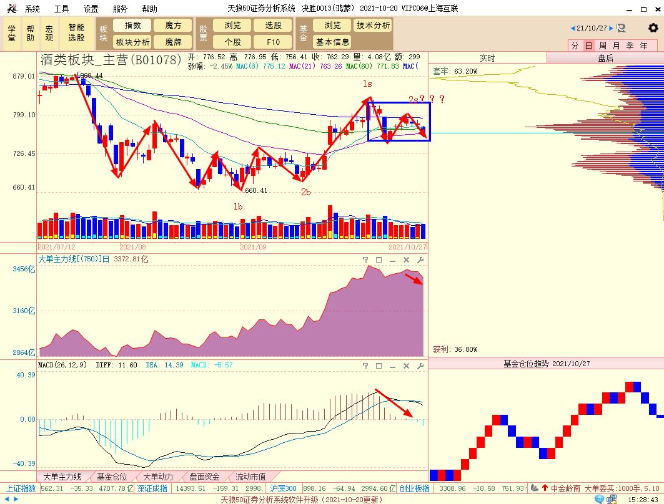Open 技术分析 technical analysis

(x=373, y=26)
